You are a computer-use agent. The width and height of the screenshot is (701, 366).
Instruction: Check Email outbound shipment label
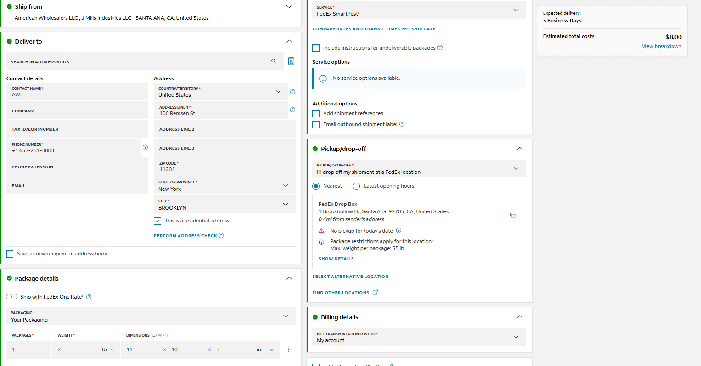click(316, 124)
